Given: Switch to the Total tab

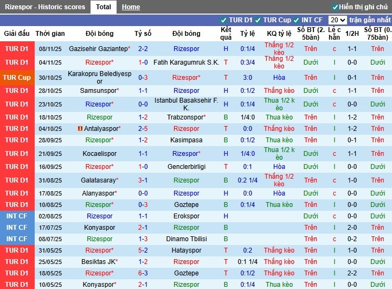Looking at the screenshot, I should point(103,7).
